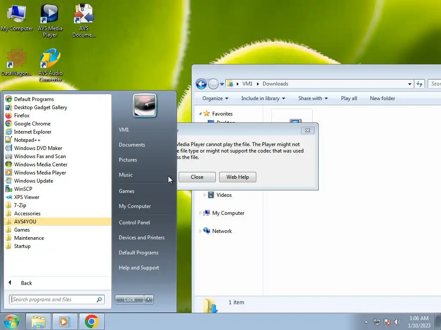Open Games link in Start menu right pane
Screen dimensions: 441x330
(x=127, y=191)
